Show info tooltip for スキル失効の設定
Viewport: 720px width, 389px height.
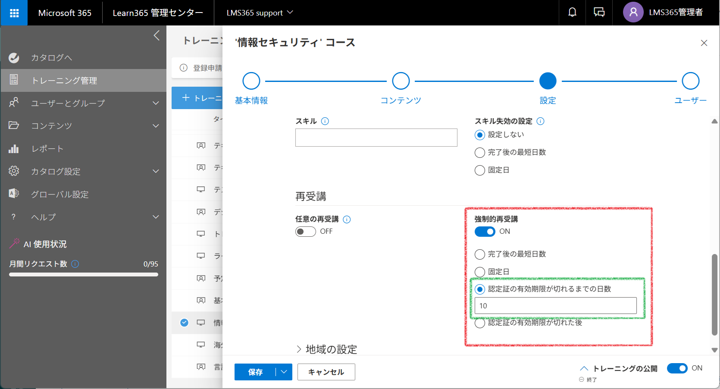point(541,121)
